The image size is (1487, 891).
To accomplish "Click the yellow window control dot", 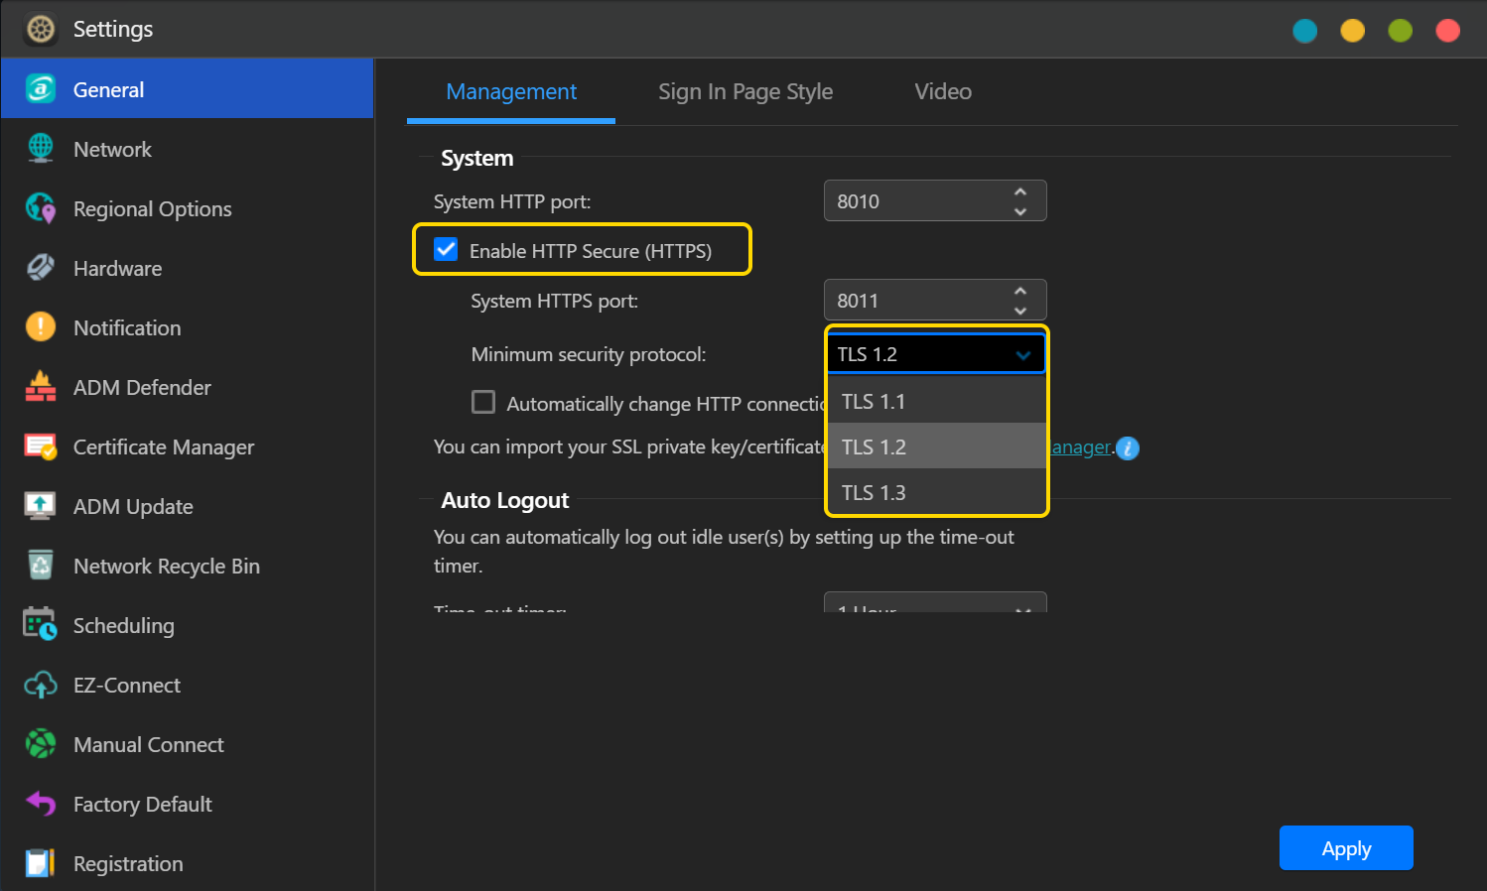I will click(x=1353, y=31).
